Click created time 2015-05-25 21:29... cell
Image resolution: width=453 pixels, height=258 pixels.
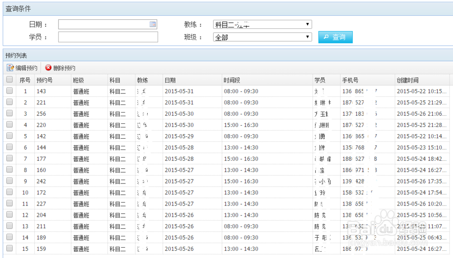[x=421, y=102]
